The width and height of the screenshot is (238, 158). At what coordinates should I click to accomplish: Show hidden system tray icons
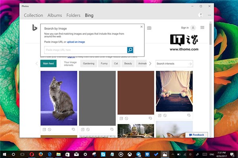tap(173, 154)
